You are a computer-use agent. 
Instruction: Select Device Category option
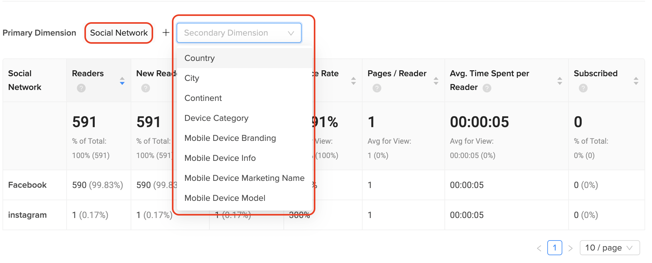pos(216,118)
